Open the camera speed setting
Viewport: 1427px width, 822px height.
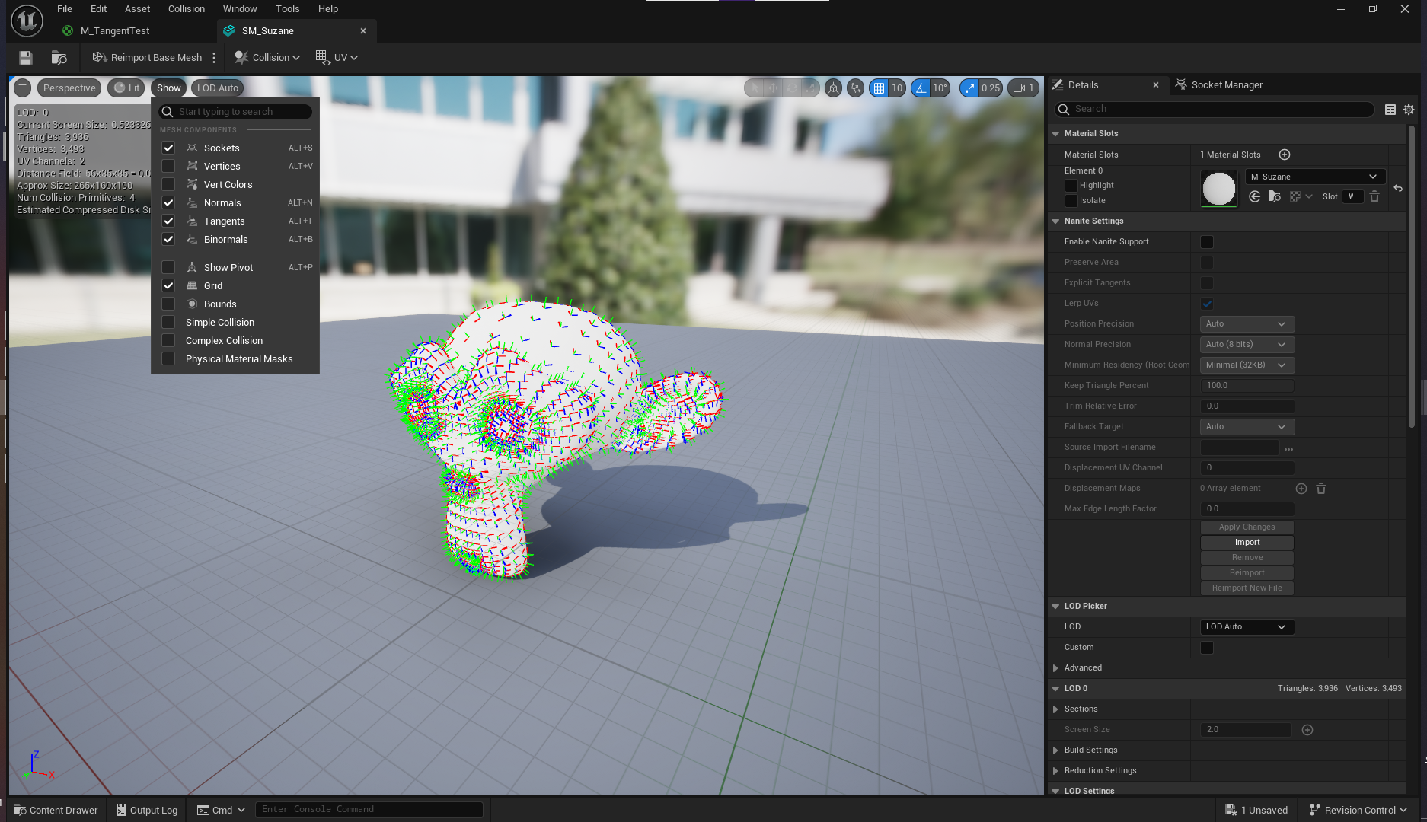(1023, 88)
